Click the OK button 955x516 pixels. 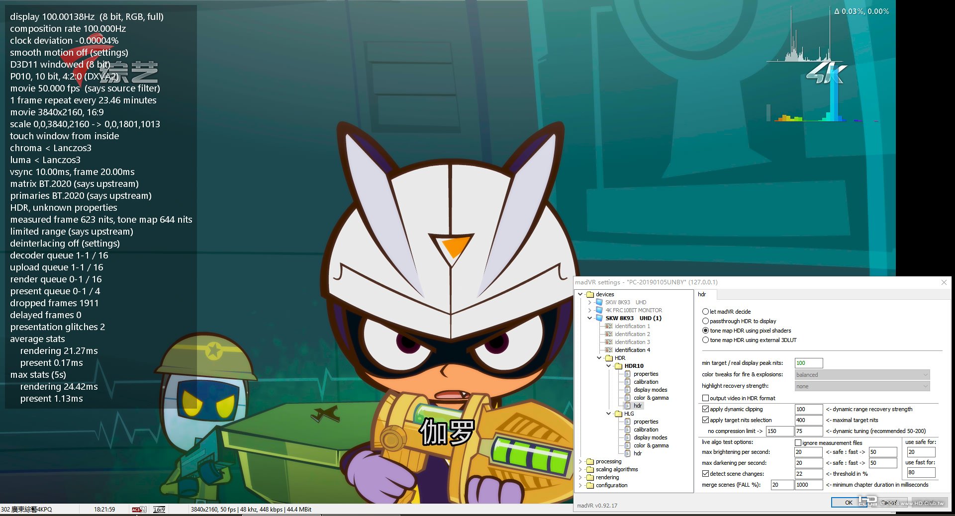[x=849, y=503]
